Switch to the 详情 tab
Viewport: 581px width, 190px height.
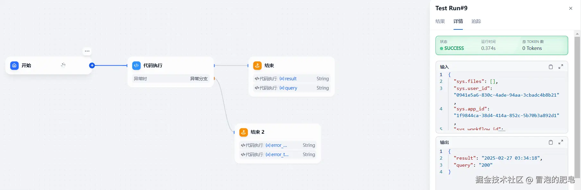point(458,21)
